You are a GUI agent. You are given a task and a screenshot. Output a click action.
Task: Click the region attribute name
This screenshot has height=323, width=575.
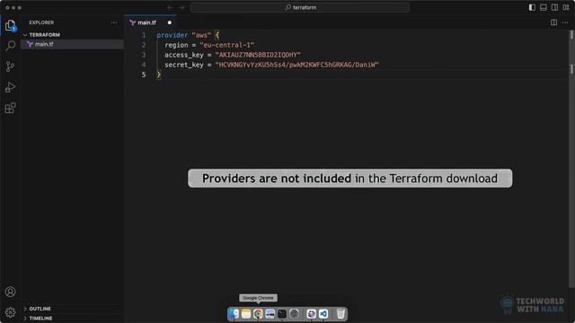click(x=176, y=45)
